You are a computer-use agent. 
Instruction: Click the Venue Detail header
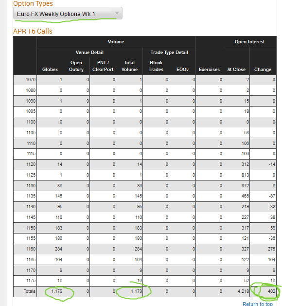(x=89, y=53)
